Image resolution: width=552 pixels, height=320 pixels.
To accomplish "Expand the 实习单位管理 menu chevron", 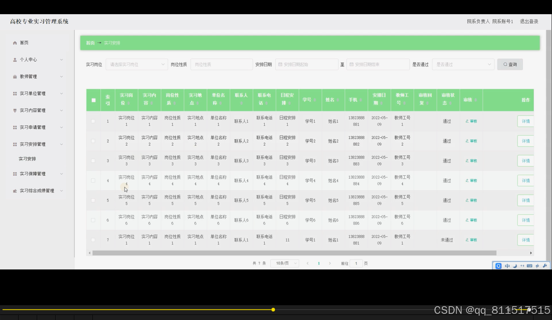I will [62, 93].
